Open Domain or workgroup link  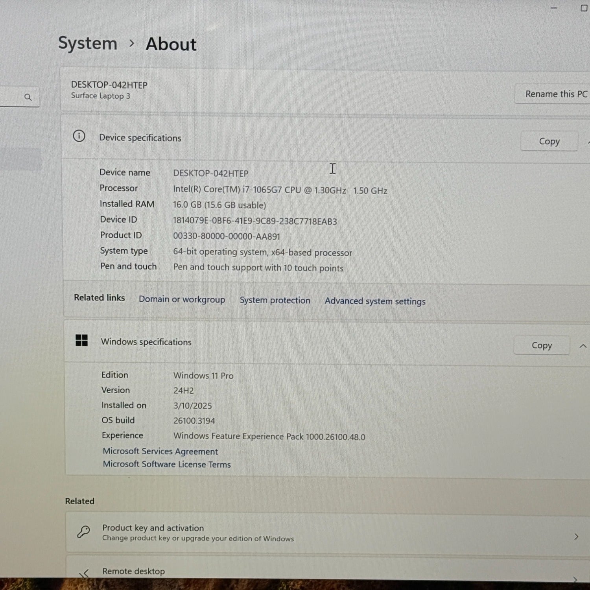click(182, 299)
